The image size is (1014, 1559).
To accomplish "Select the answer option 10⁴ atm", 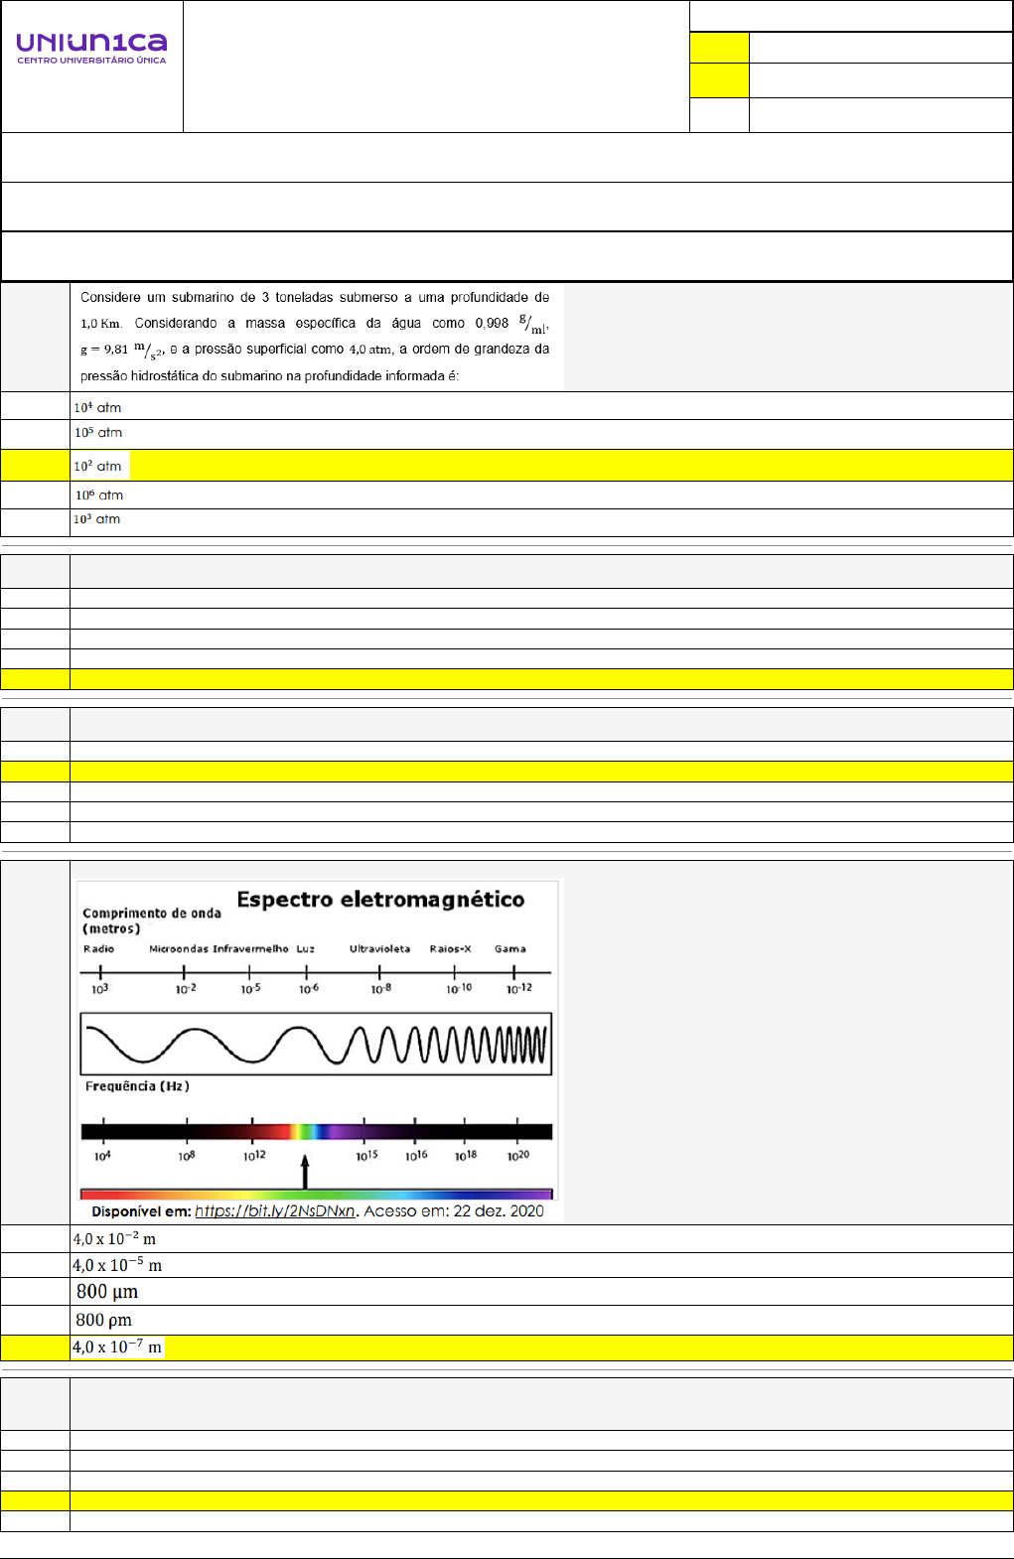I will pos(97,407).
